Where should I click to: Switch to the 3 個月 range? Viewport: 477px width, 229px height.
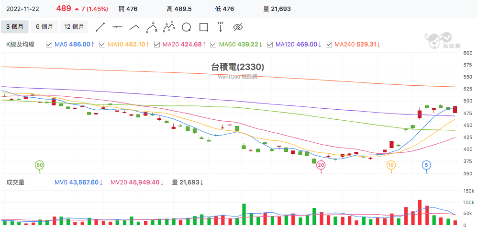tap(15, 27)
